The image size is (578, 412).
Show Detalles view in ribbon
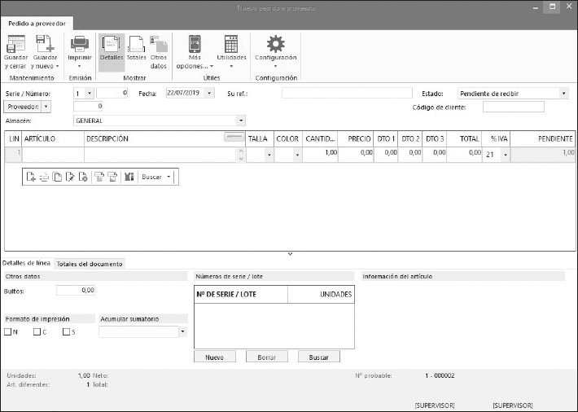pos(111,46)
